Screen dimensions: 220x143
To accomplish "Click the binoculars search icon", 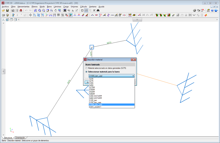I will pos(98,10).
